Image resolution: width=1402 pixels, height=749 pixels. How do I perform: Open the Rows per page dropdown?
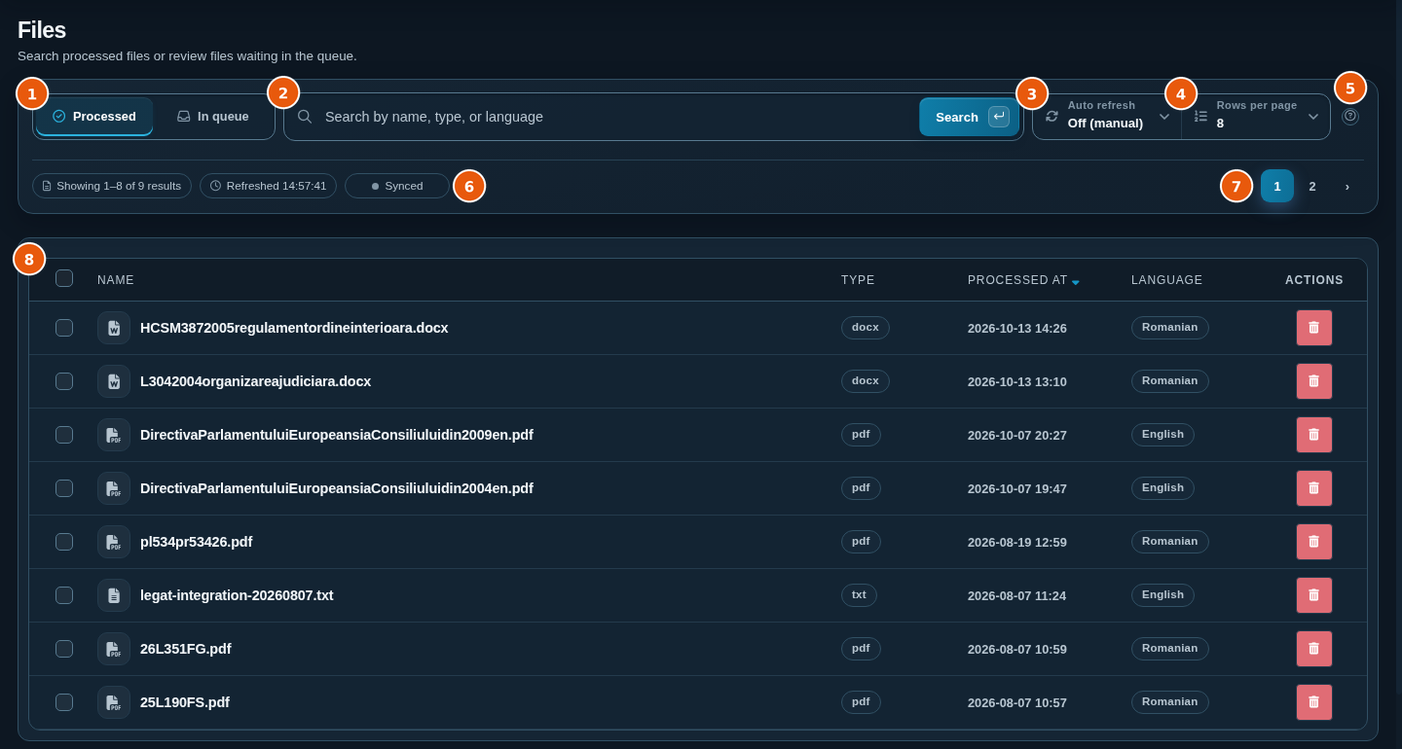point(1256,117)
